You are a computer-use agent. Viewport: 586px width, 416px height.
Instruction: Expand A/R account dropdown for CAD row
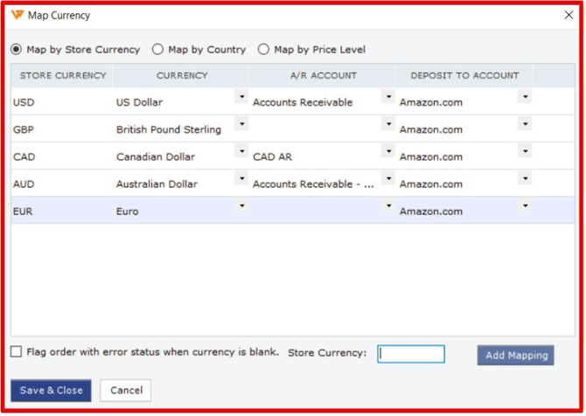point(388,151)
